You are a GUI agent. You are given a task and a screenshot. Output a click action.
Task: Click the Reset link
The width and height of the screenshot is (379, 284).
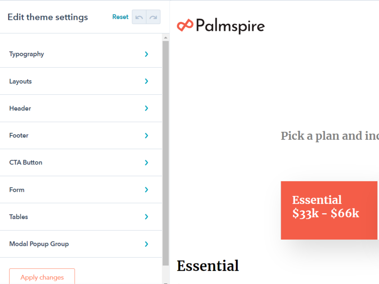click(x=120, y=17)
